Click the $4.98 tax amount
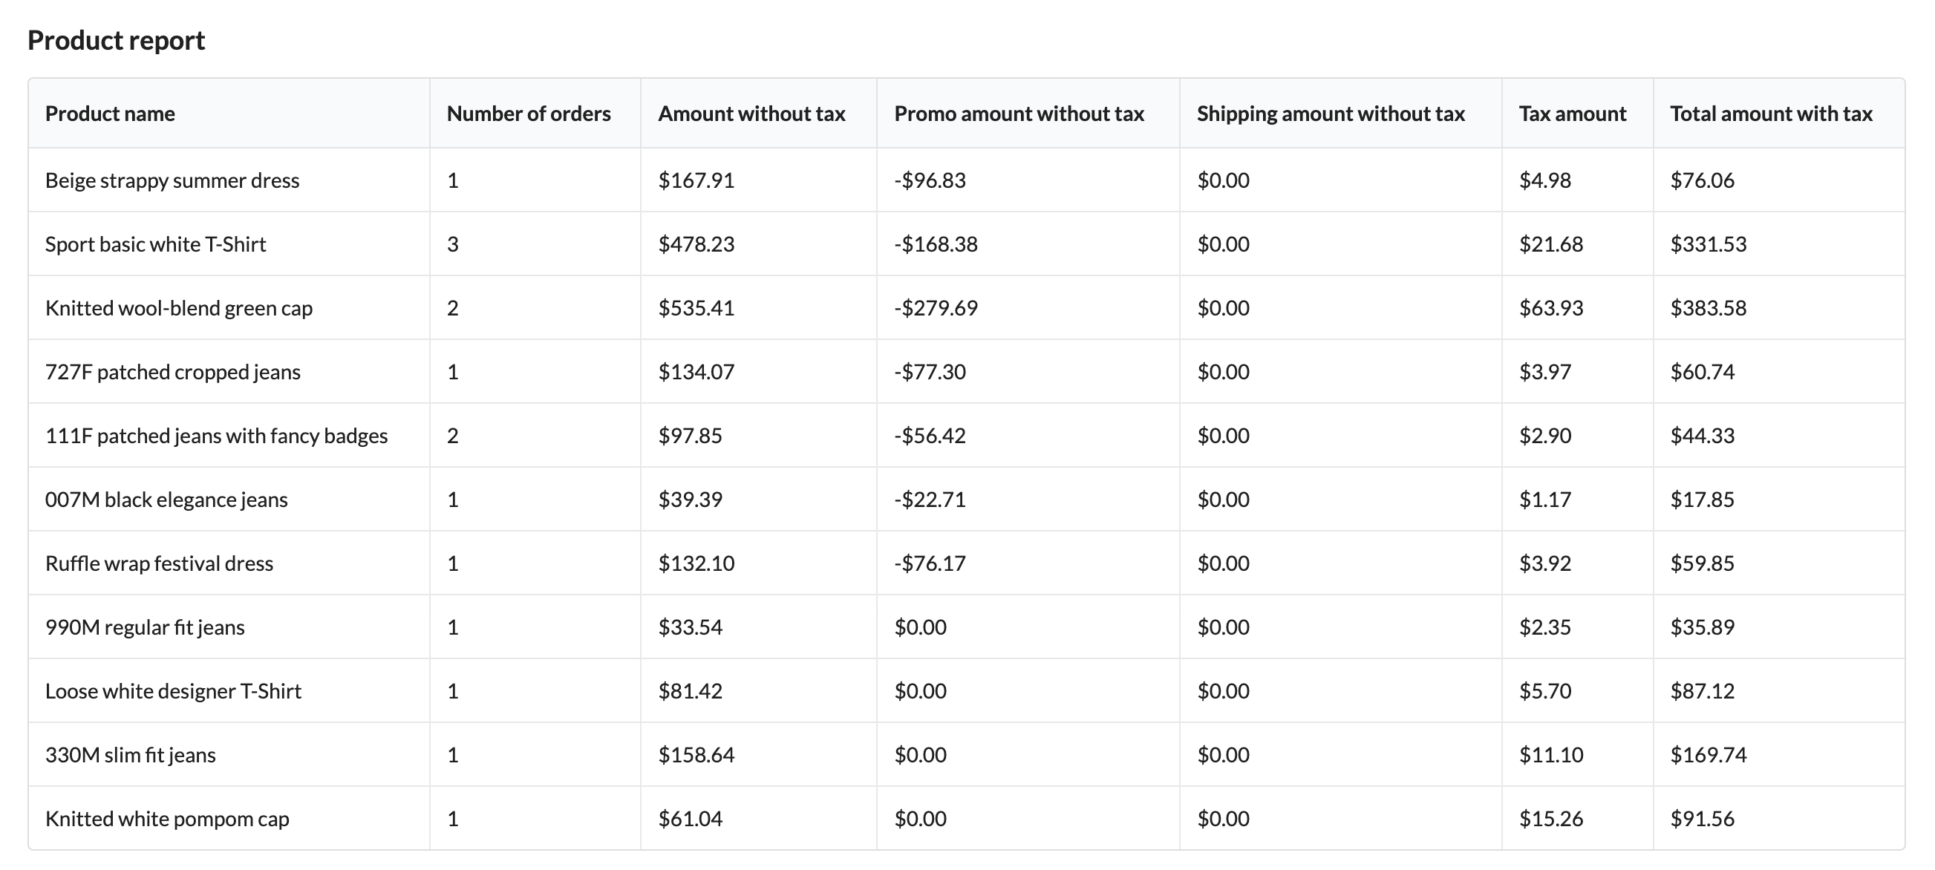The image size is (1935, 870). [1545, 180]
